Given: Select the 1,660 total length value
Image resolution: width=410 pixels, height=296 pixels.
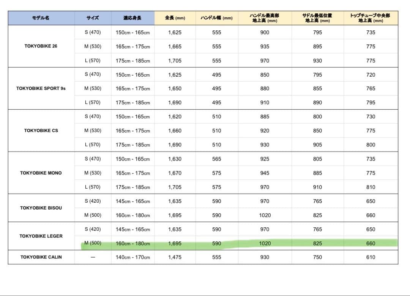Looking at the screenshot, I should (175, 131).
